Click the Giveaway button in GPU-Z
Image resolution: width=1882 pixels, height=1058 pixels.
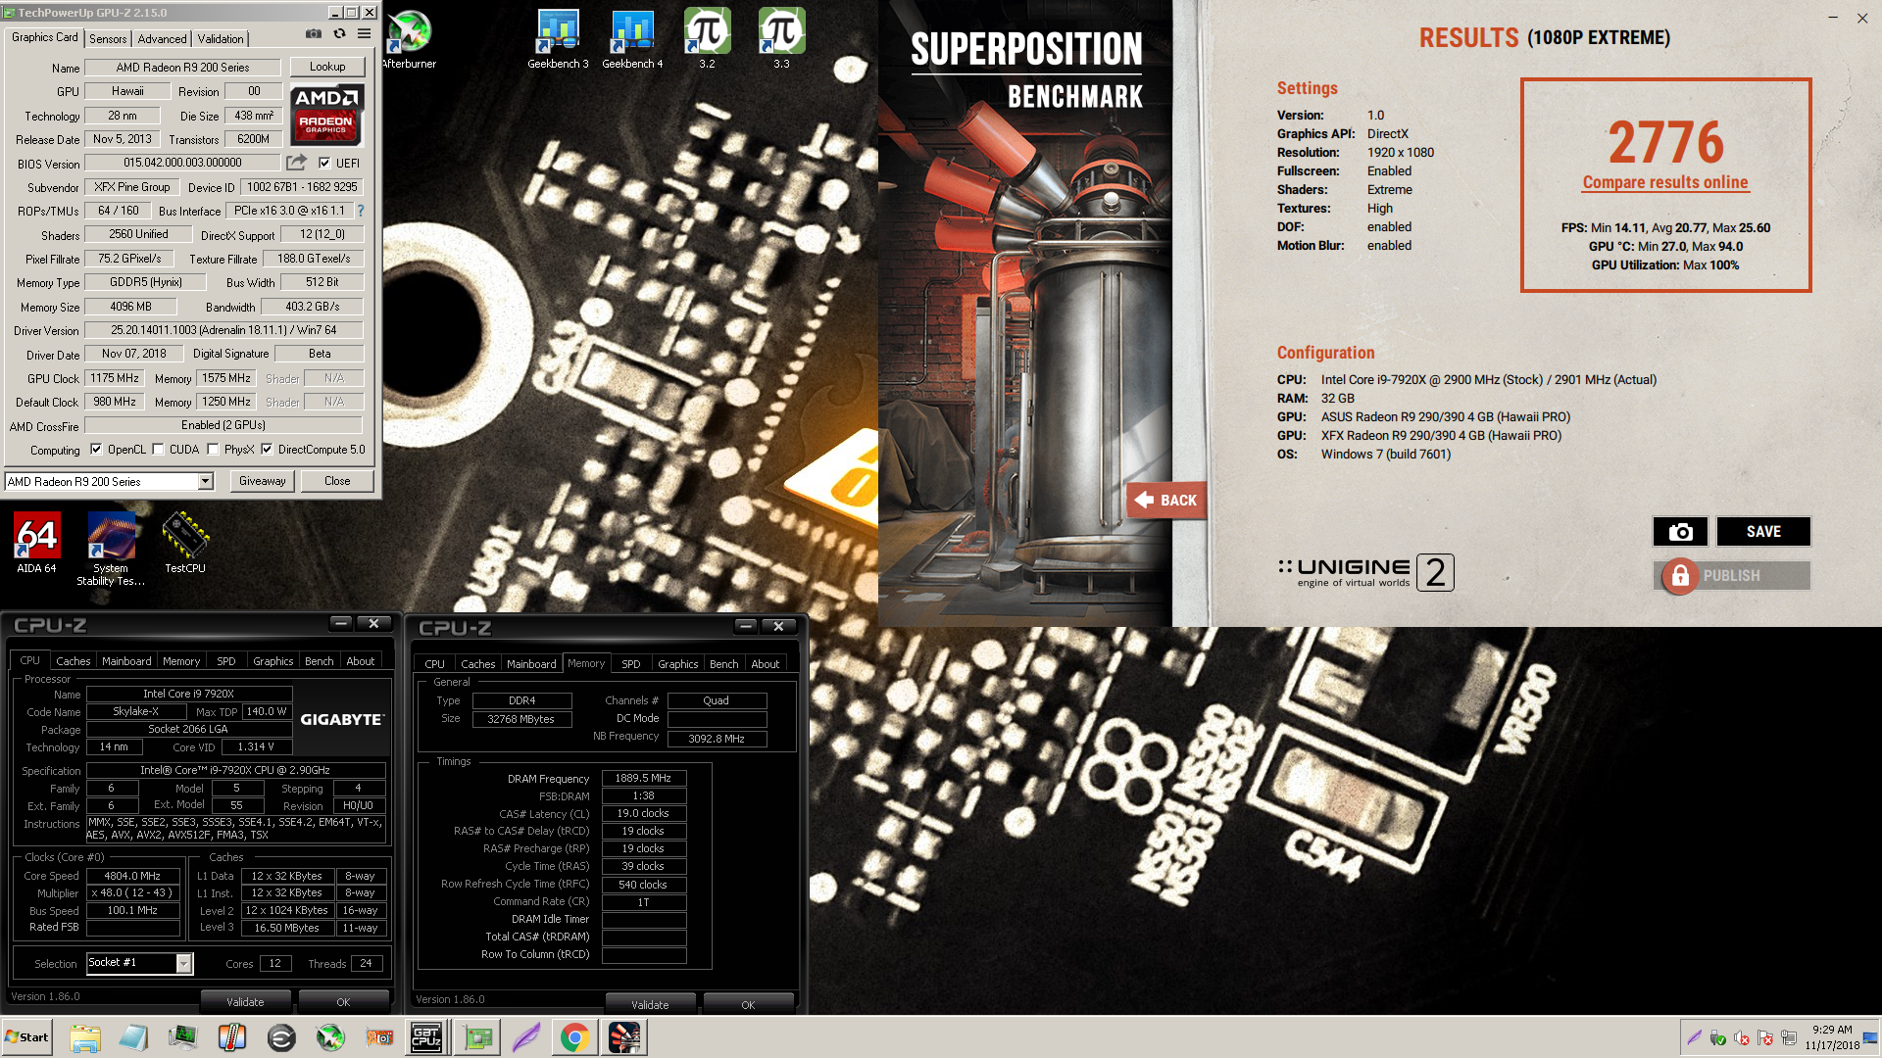[x=263, y=481]
